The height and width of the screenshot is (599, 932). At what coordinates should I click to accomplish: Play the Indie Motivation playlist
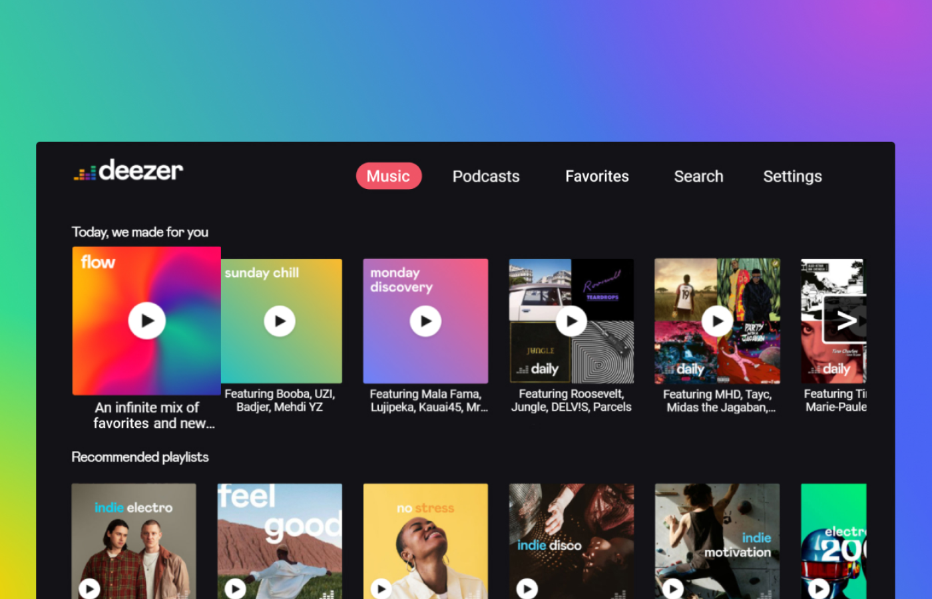click(672, 588)
